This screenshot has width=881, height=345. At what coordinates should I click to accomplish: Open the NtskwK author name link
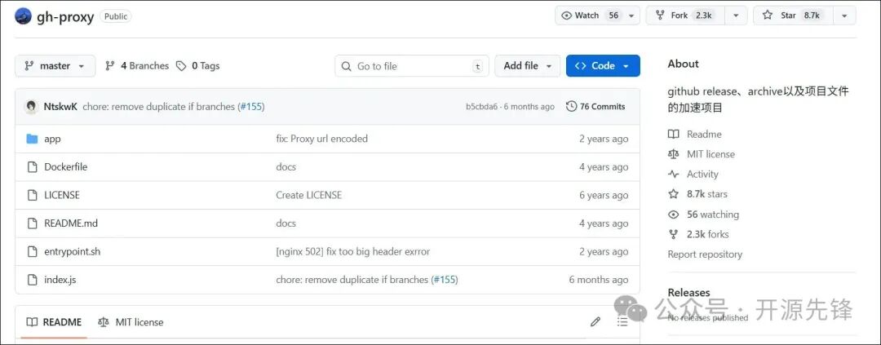coord(60,106)
